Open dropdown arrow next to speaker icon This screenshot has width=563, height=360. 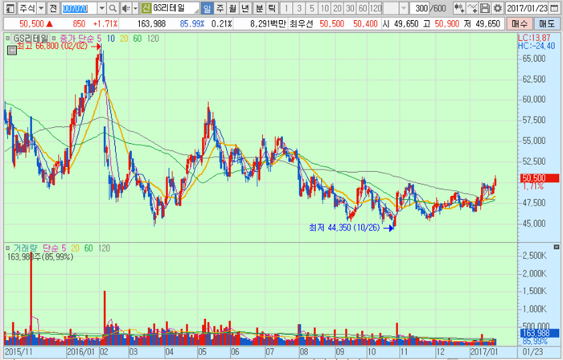tap(134, 8)
